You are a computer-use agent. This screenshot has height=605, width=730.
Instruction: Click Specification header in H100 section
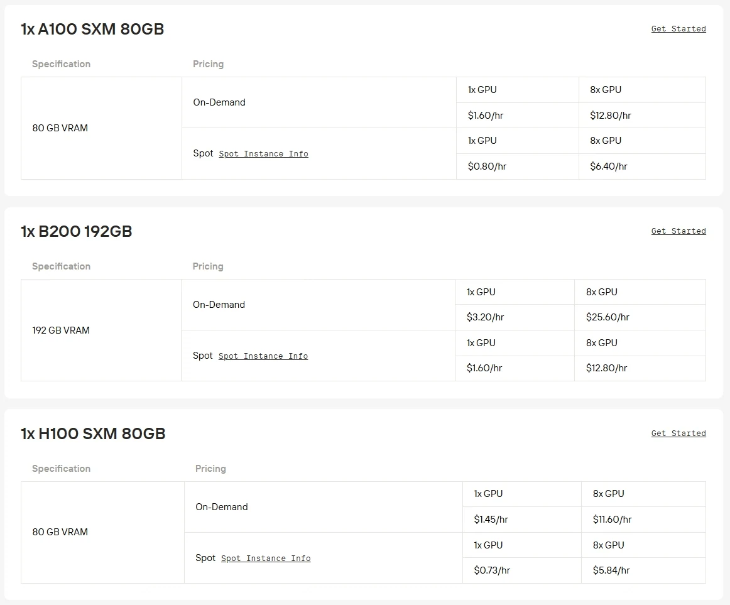pos(62,469)
